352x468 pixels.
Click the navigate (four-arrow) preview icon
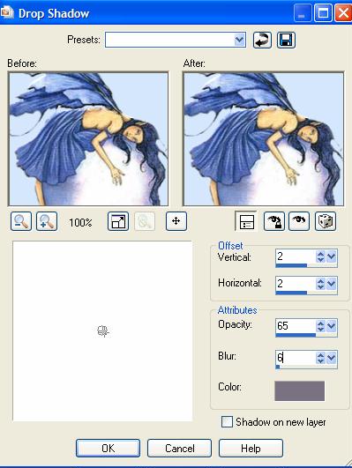[176, 221]
